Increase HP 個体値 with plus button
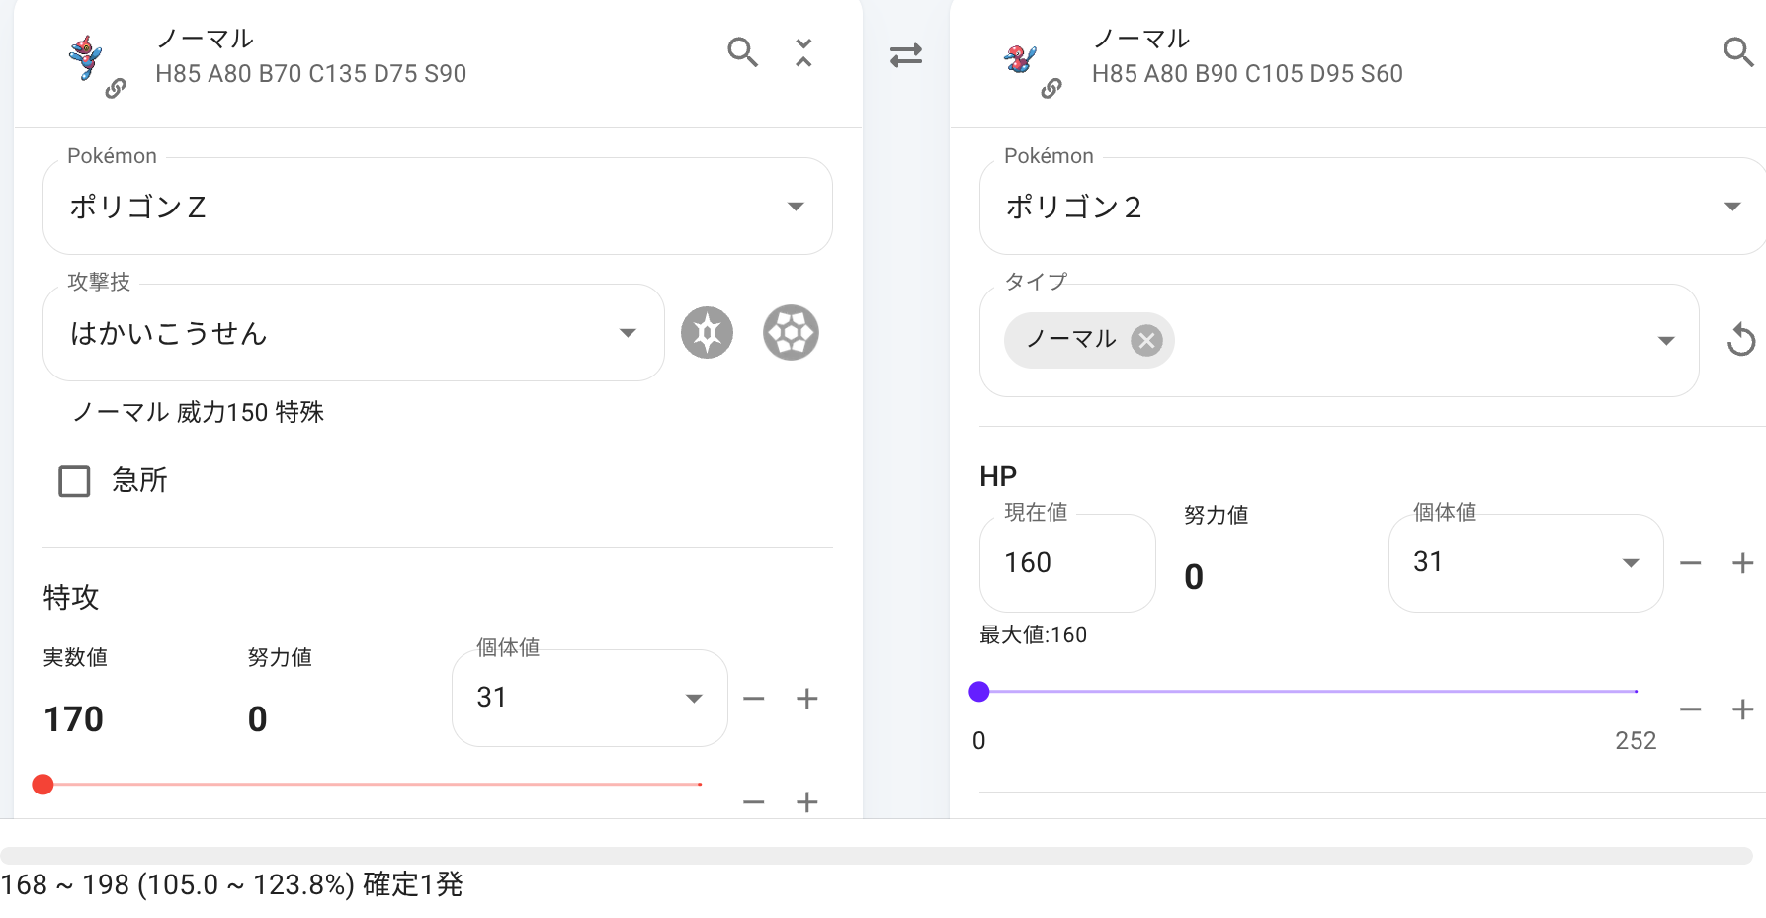This screenshot has height=918, width=1766. click(x=1743, y=563)
